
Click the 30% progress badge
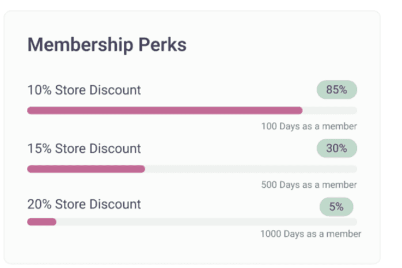coord(336,148)
